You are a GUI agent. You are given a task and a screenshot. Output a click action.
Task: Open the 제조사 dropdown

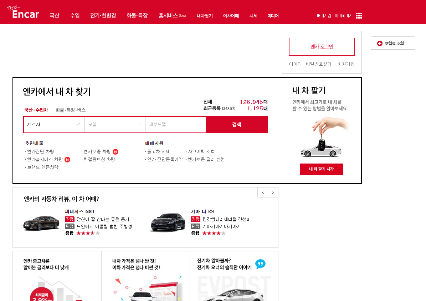(54, 125)
